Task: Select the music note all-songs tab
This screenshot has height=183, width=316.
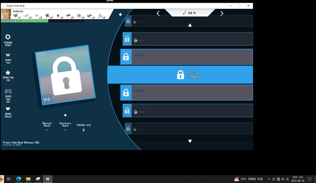Action: [x=190, y=13]
